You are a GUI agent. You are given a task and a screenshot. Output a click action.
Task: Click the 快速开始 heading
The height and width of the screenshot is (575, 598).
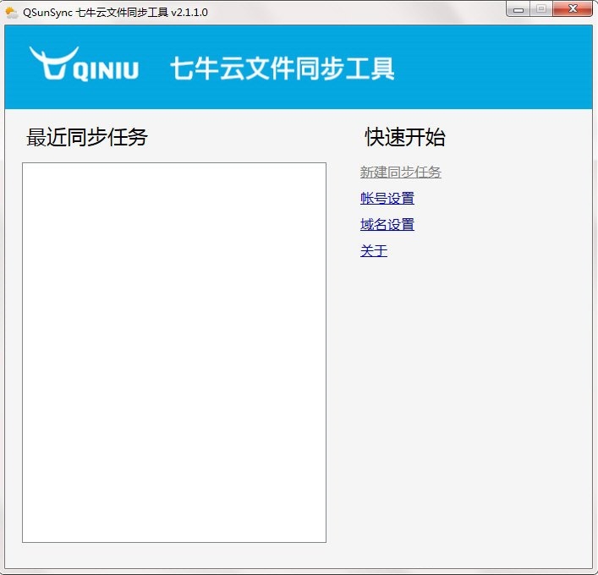(x=405, y=138)
